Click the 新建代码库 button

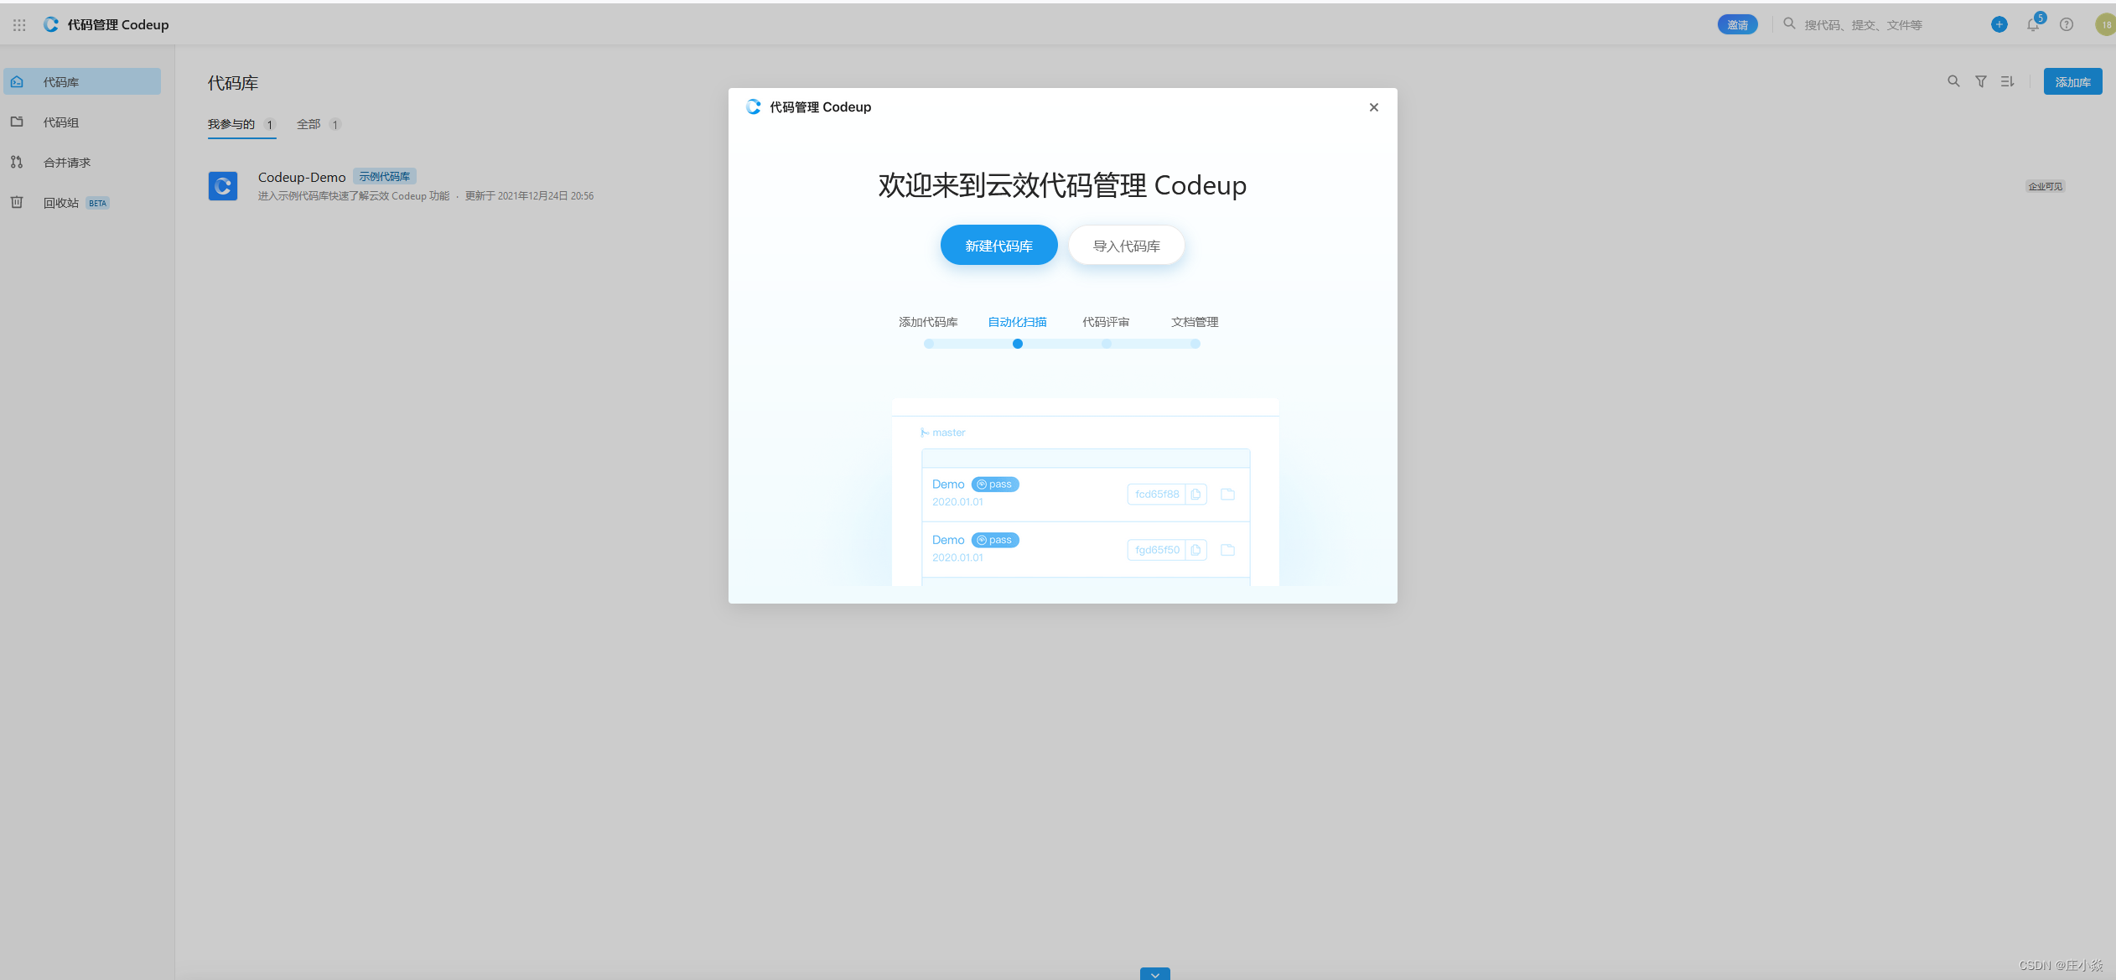tap(998, 246)
